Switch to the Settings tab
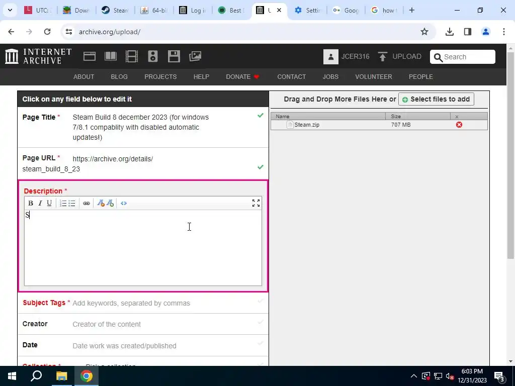The height and width of the screenshot is (386, 515). [308, 10]
